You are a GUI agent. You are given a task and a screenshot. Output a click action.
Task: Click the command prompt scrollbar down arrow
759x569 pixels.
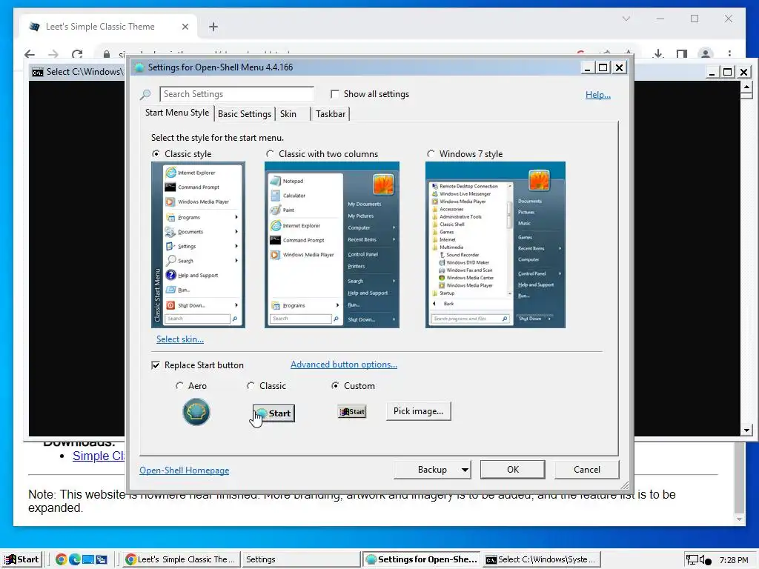tap(746, 430)
